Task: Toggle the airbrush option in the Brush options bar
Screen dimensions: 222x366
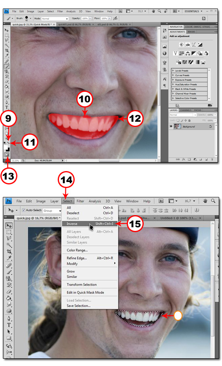Action: [x=115, y=18]
